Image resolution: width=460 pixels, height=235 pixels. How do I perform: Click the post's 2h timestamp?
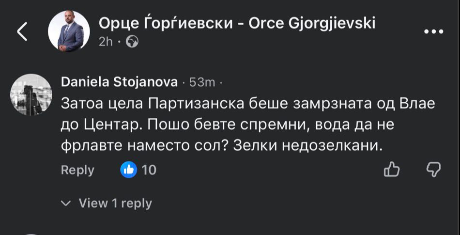pos(106,42)
